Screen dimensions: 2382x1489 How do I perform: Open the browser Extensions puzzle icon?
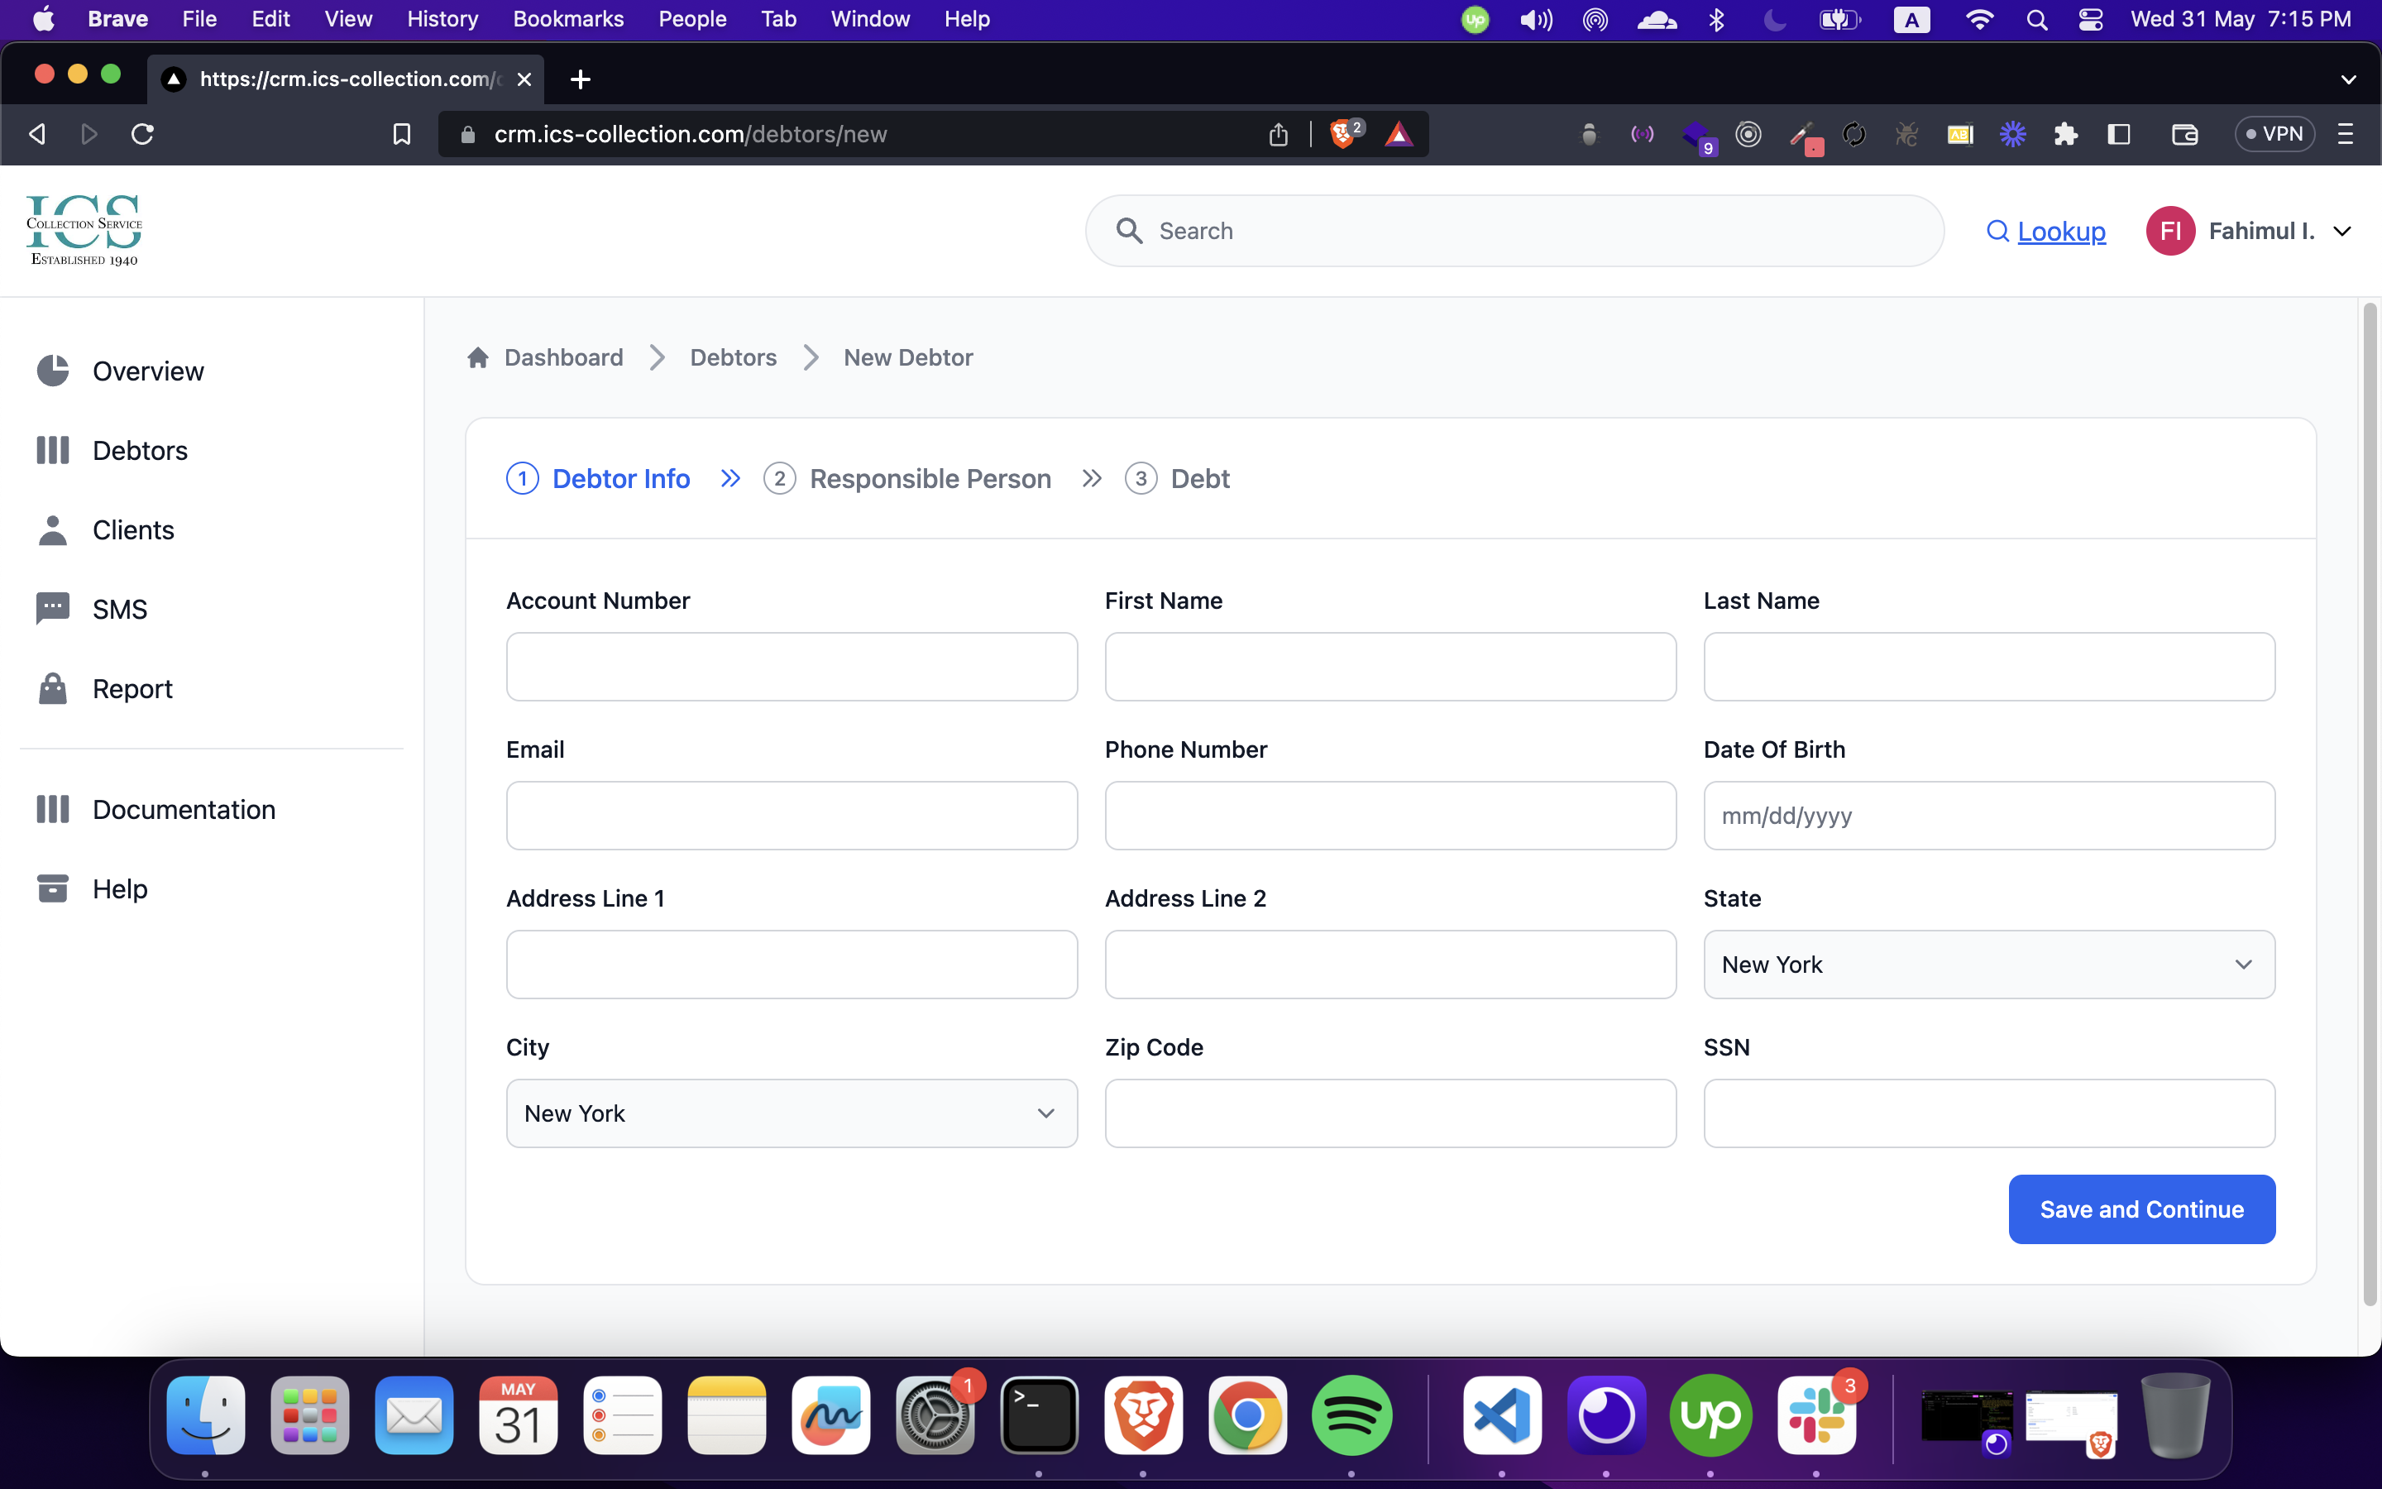click(2065, 134)
